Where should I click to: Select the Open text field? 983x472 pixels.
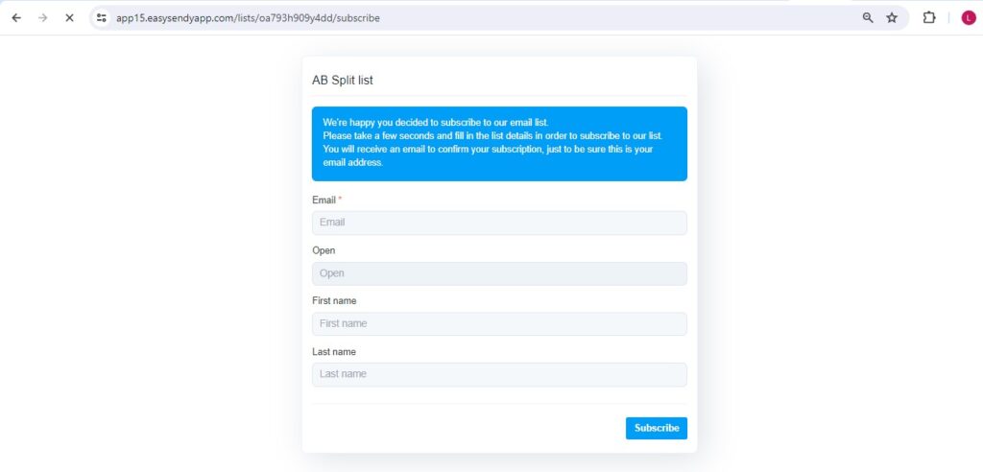pyautogui.click(x=499, y=273)
